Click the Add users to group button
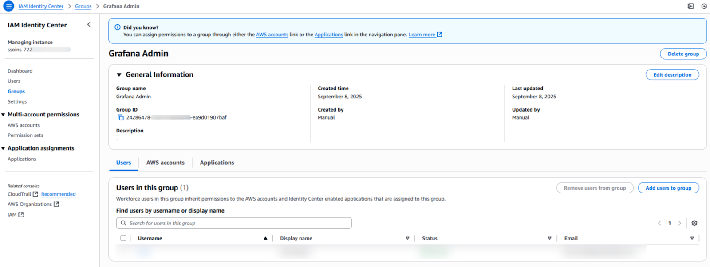 pyautogui.click(x=668, y=188)
